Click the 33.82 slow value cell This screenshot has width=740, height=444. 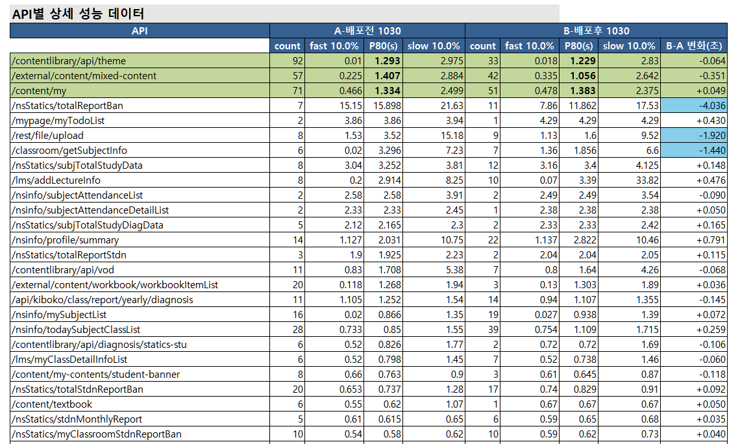628,180
